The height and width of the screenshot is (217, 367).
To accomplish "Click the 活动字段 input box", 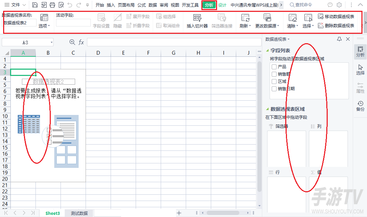I will [x=73, y=23].
